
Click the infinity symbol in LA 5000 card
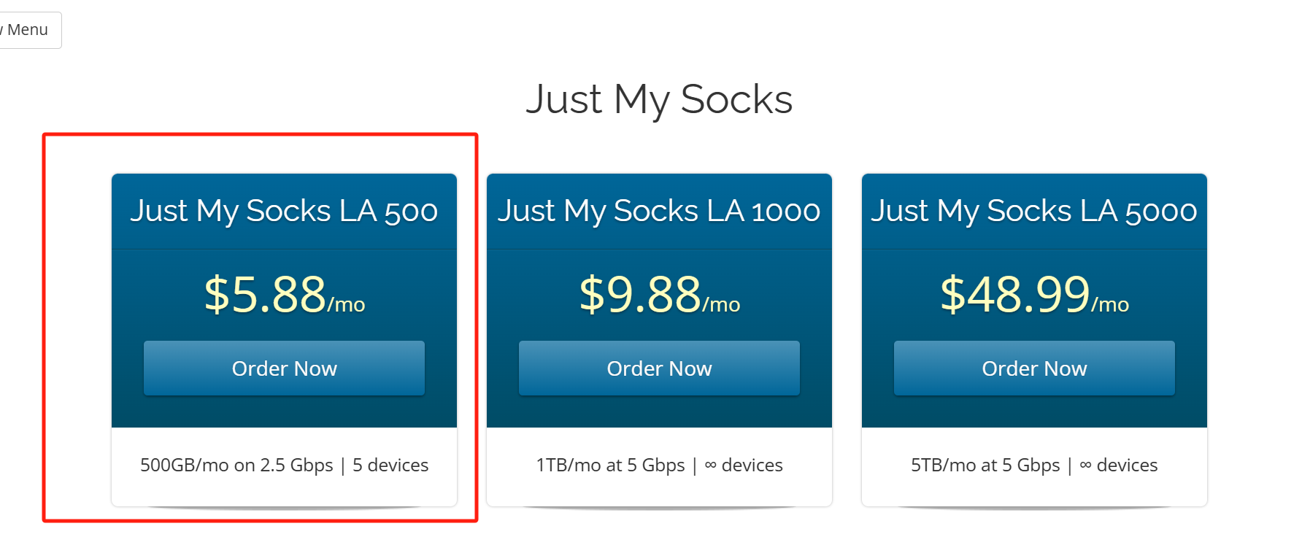coord(1085,465)
